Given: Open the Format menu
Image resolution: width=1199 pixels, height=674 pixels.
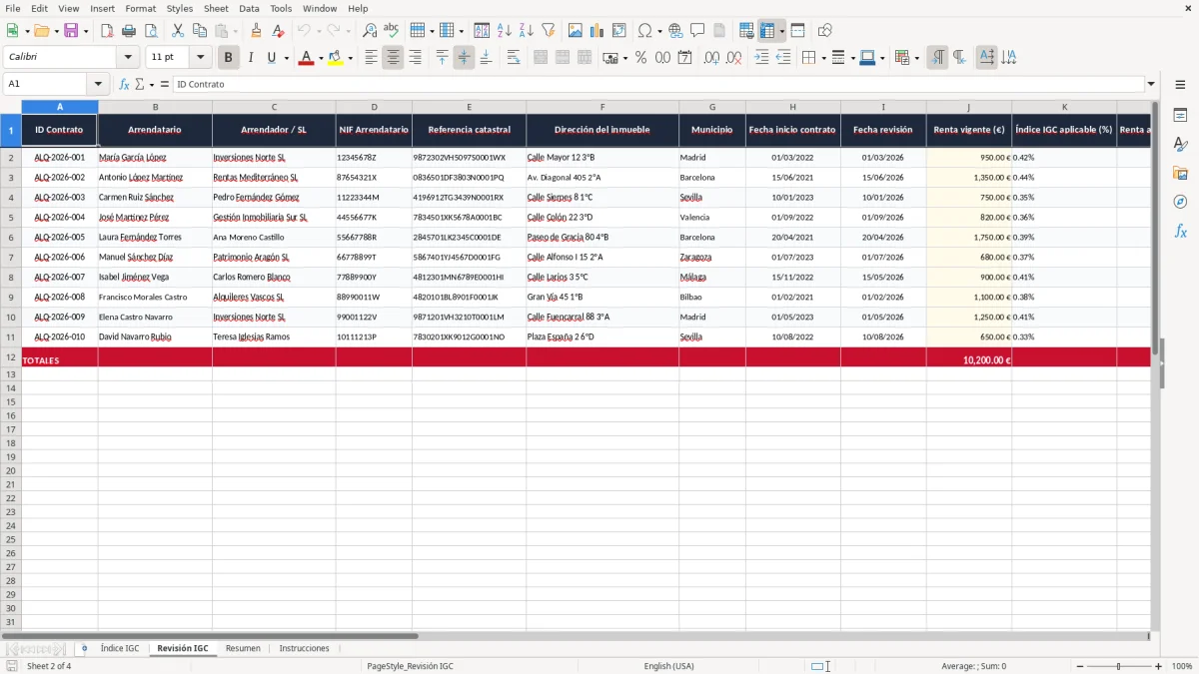Looking at the screenshot, I should [140, 8].
